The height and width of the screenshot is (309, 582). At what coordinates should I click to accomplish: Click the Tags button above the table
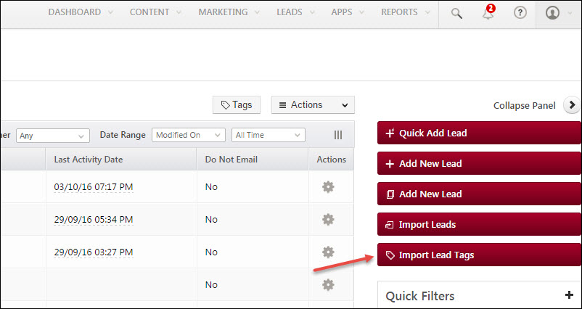coord(237,105)
